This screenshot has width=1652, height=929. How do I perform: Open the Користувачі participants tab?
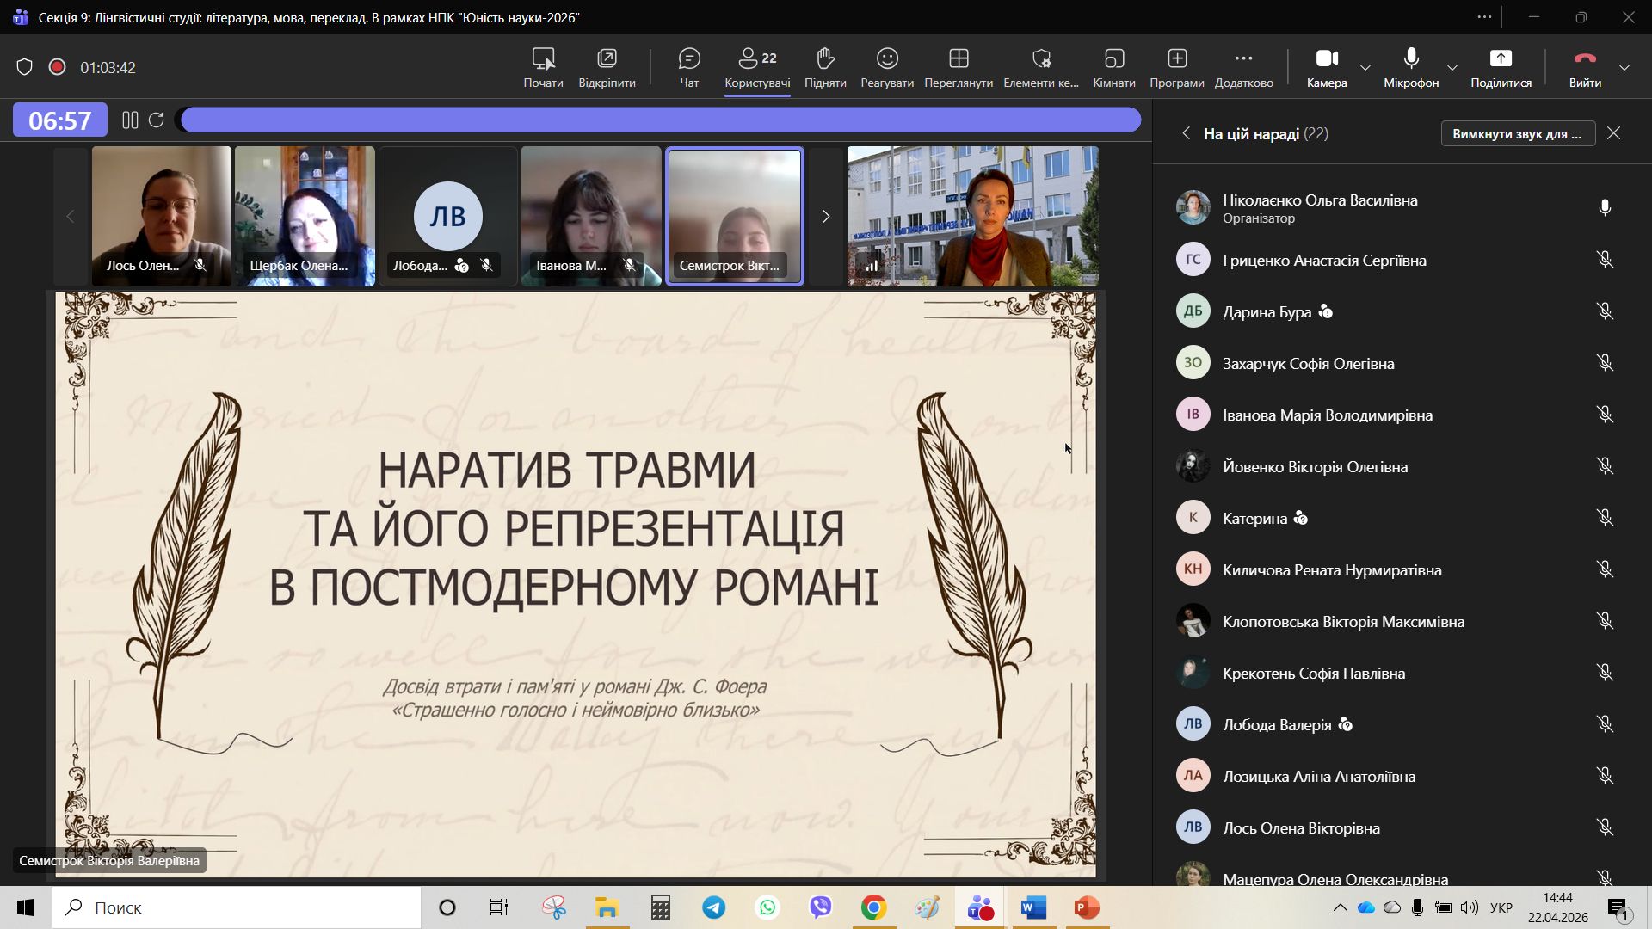[757, 67]
